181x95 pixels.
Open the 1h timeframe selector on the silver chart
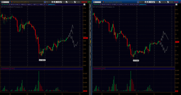tap(151, 2)
